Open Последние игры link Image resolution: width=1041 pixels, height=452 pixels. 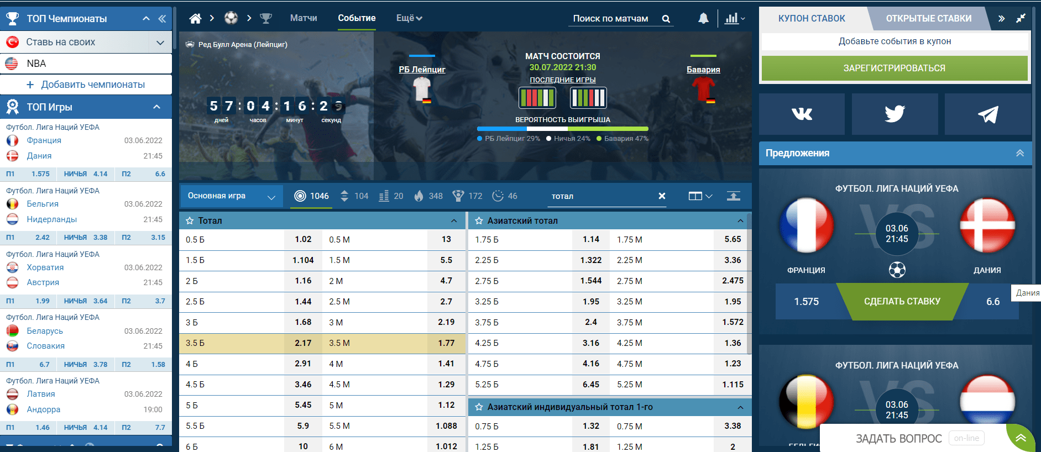click(x=562, y=80)
